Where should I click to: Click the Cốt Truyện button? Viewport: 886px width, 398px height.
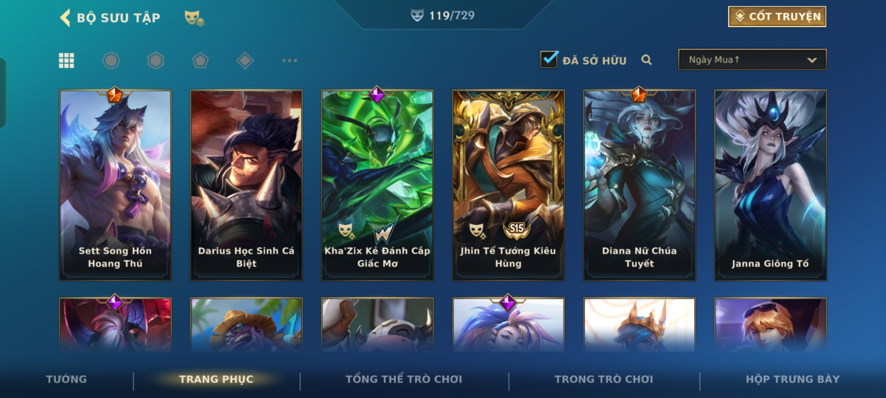pyautogui.click(x=777, y=17)
